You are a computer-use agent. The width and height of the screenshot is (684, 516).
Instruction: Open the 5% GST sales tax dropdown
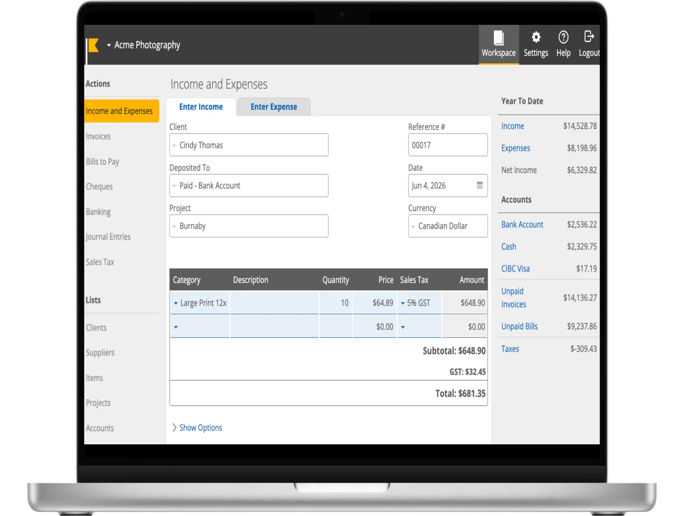click(x=403, y=303)
